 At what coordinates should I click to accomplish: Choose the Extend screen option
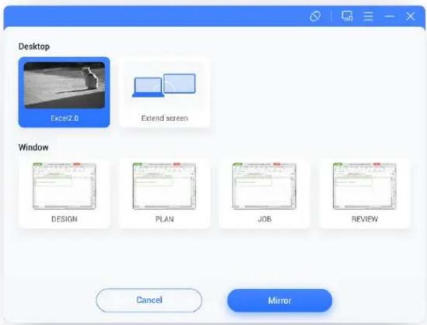point(165,92)
